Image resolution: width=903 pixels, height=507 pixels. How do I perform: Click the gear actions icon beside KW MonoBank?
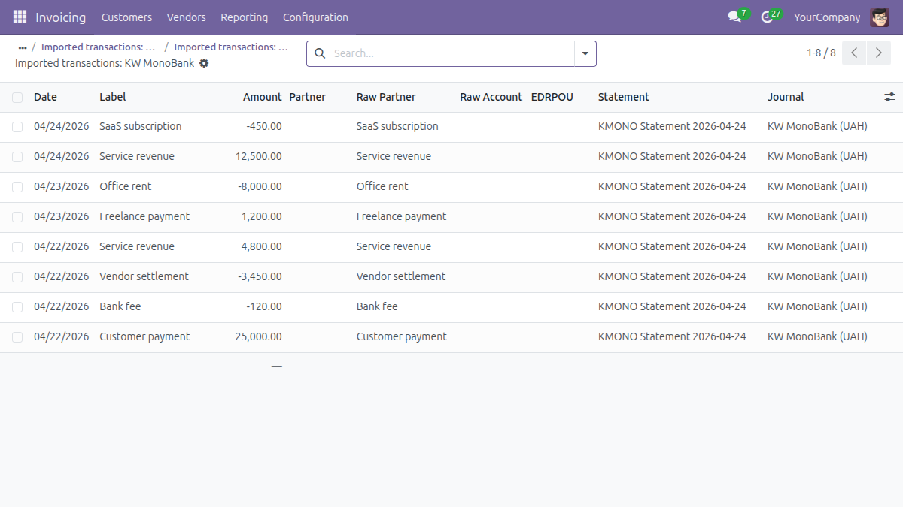click(x=204, y=63)
